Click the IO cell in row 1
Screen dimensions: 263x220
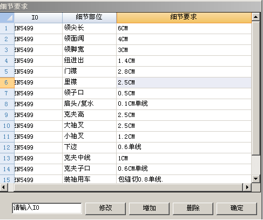(38, 28)
